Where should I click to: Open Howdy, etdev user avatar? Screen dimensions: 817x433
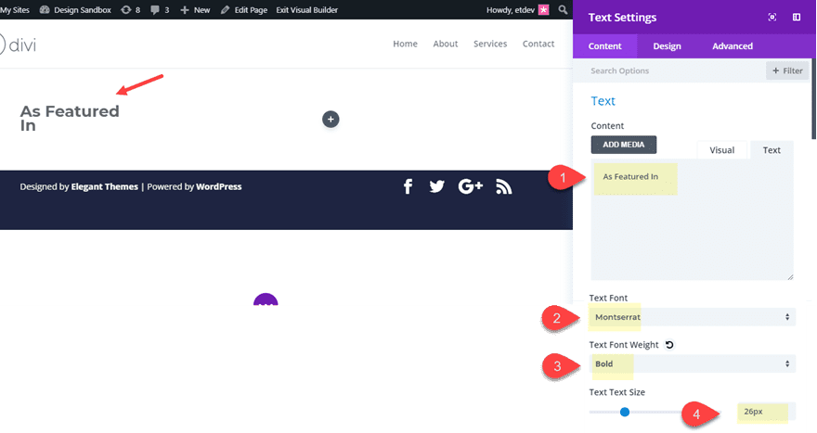(x=543, y=10)
